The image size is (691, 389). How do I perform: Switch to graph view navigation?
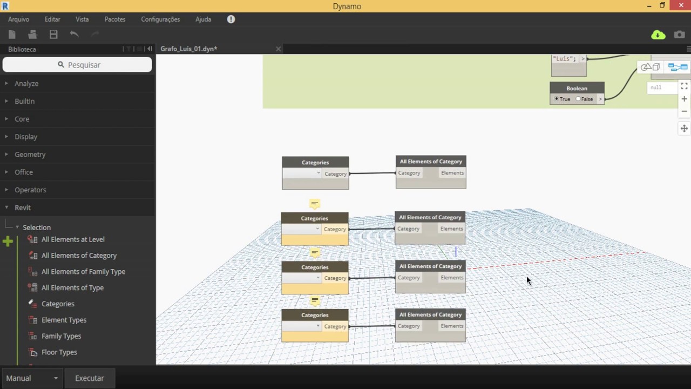[678, 67]
